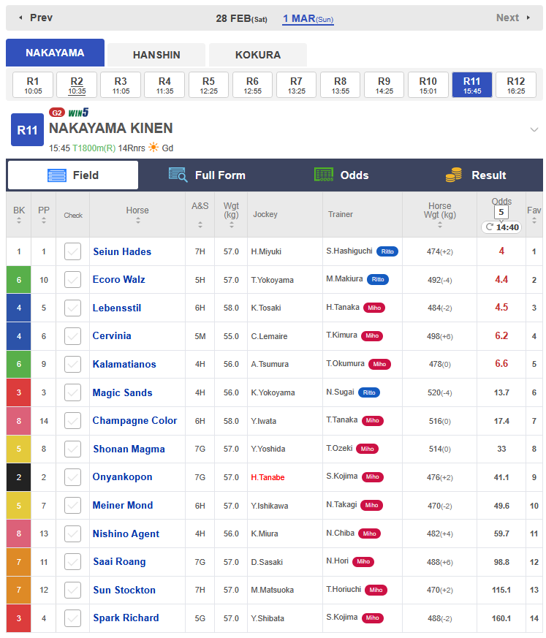The image size is (546, 638).
Task: Open the Field tab
Action: click(73, 175)
